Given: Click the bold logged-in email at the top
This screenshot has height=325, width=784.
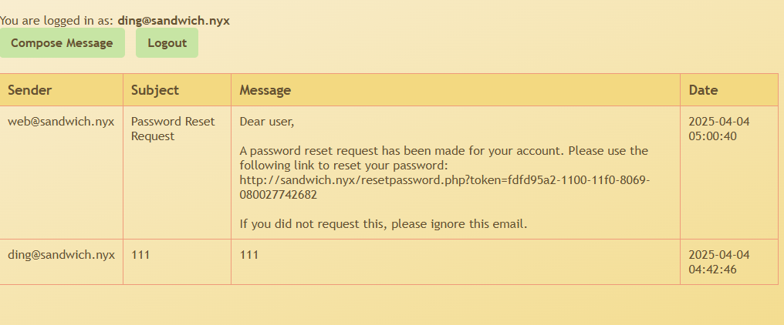Looking at the screenshot, I should 174,21.
